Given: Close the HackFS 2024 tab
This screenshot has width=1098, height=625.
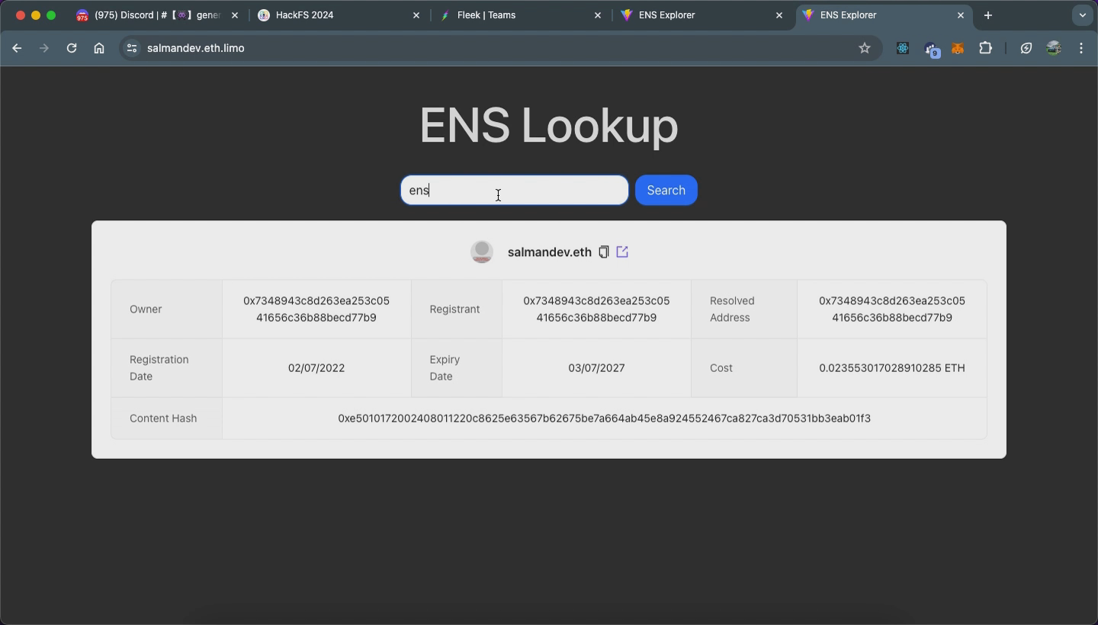Looking at the screenshot, I should pos(416,15).
